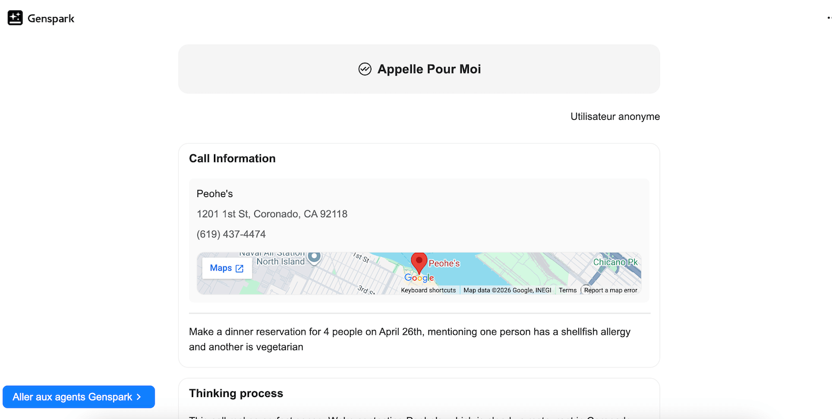This screenshot has width=832, height=419.
Task: Select the red Peohe's map pin
Action: 419,262
